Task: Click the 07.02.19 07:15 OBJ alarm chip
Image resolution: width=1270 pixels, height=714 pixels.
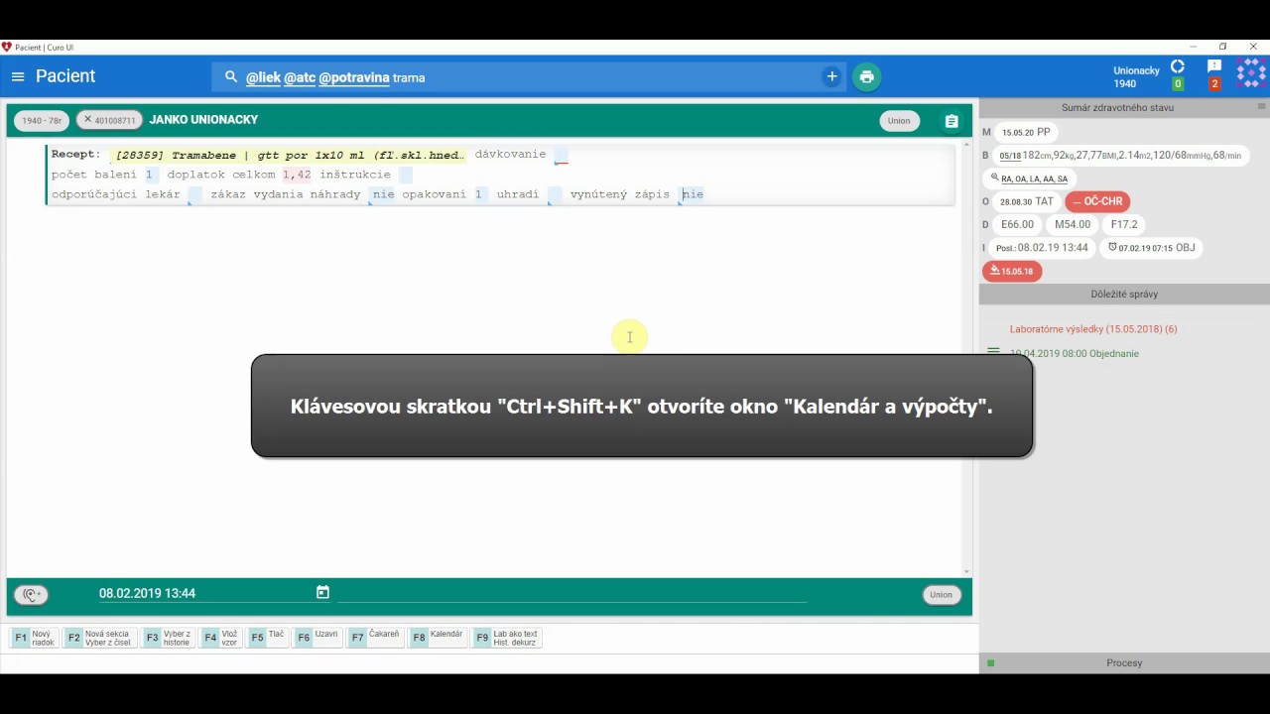Action: [1151, 248]
